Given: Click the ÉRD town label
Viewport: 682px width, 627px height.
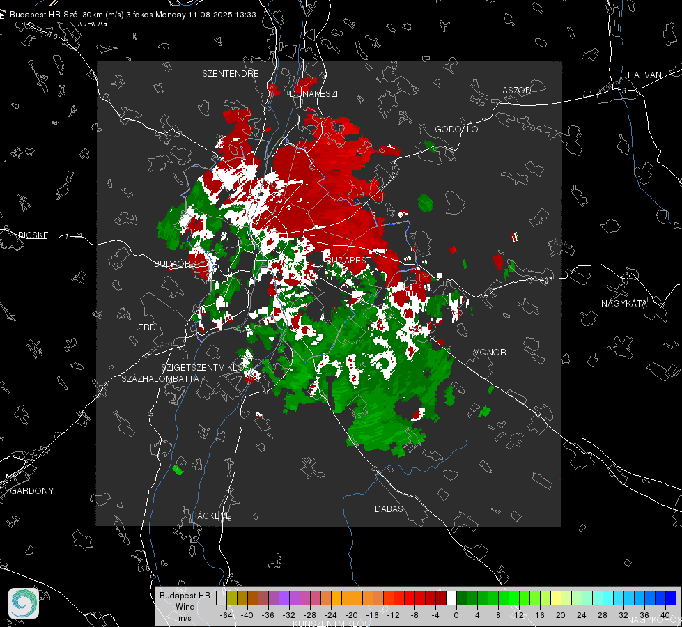Looking at the screenshot, I should [146, 327].
